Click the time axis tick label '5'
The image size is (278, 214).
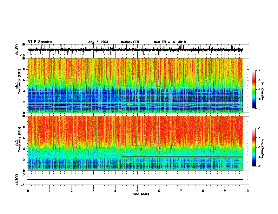(137, 191)
